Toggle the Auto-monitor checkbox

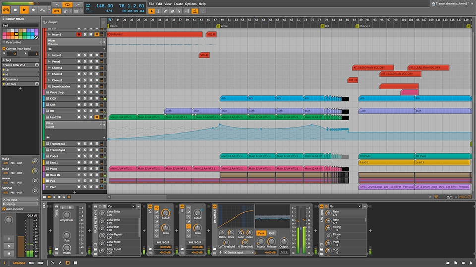coord(4,209)
